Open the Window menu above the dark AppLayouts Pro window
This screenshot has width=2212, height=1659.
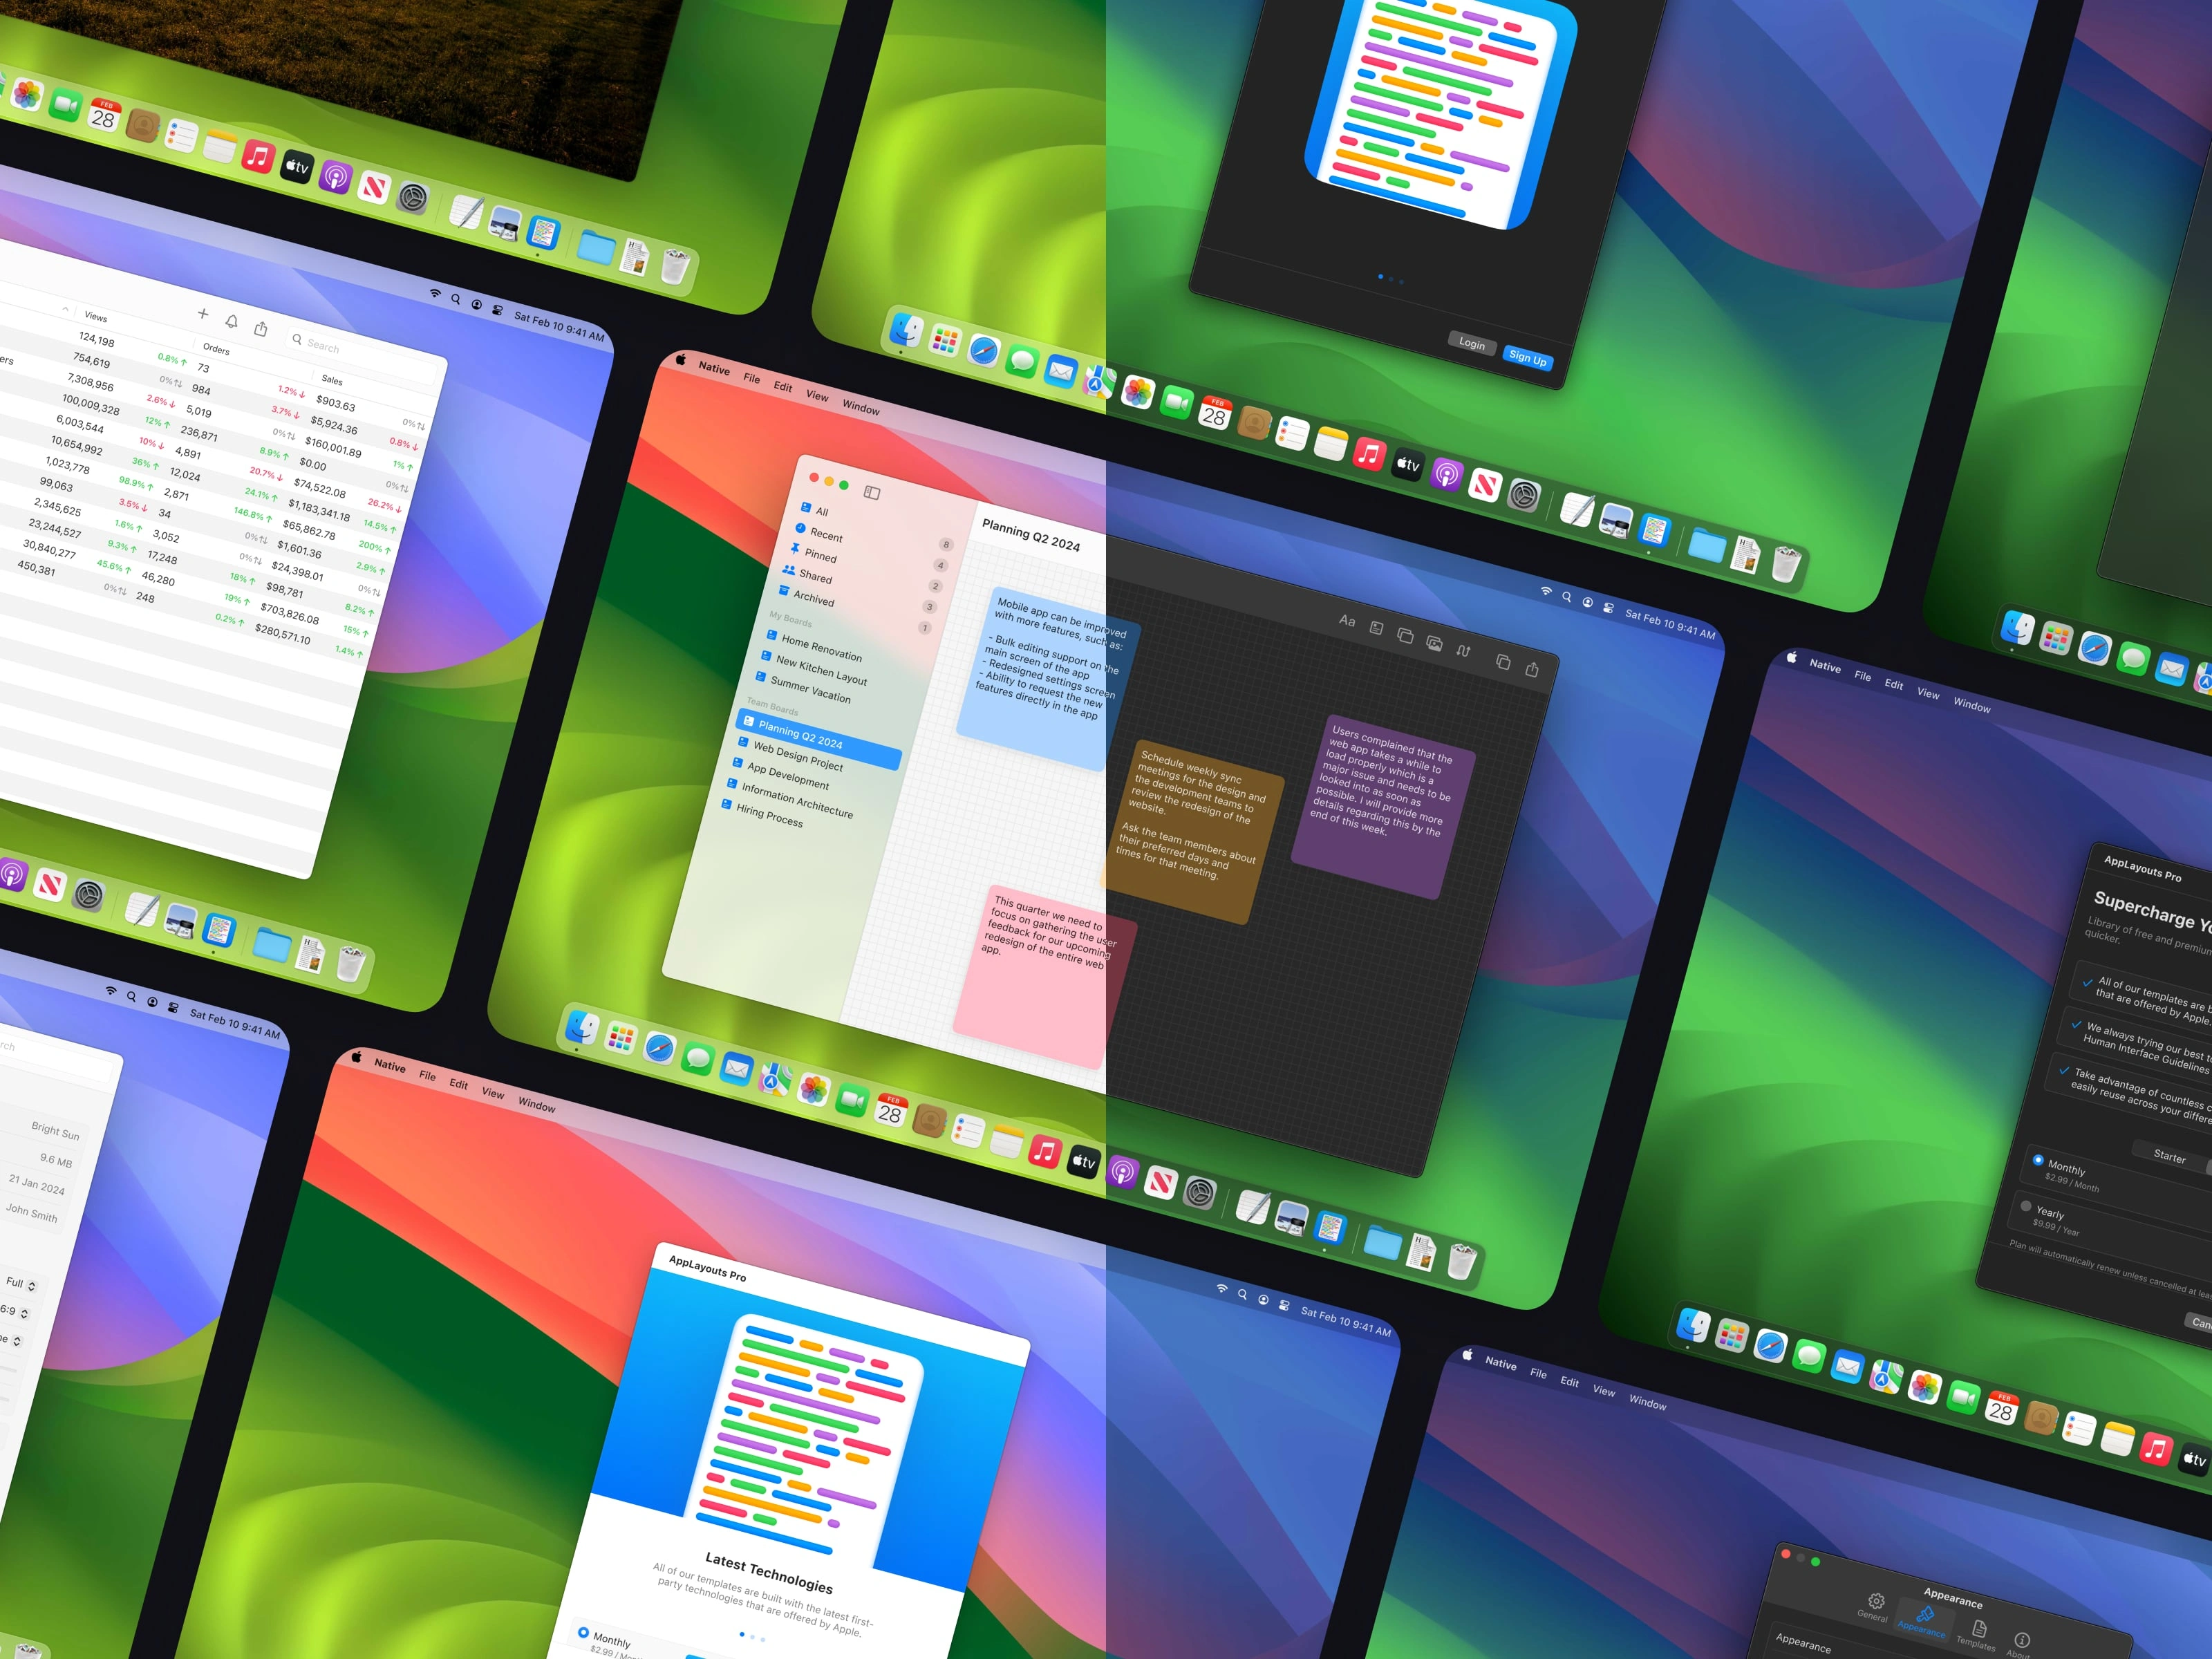coord(1972,704)
